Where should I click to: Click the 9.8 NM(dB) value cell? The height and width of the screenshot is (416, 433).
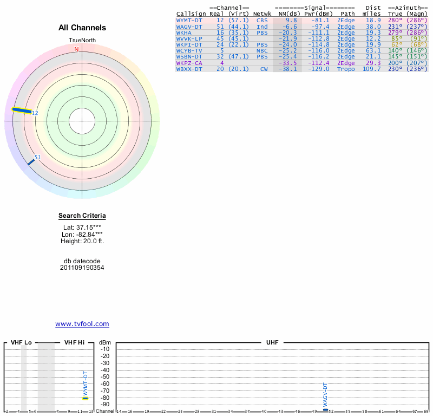(291, 20)
